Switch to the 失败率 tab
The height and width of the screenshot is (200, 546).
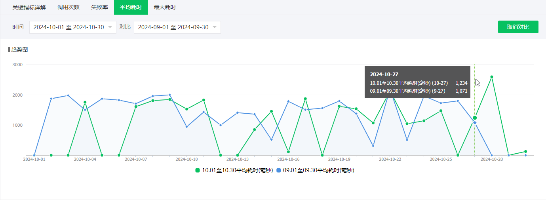point(99,7)
